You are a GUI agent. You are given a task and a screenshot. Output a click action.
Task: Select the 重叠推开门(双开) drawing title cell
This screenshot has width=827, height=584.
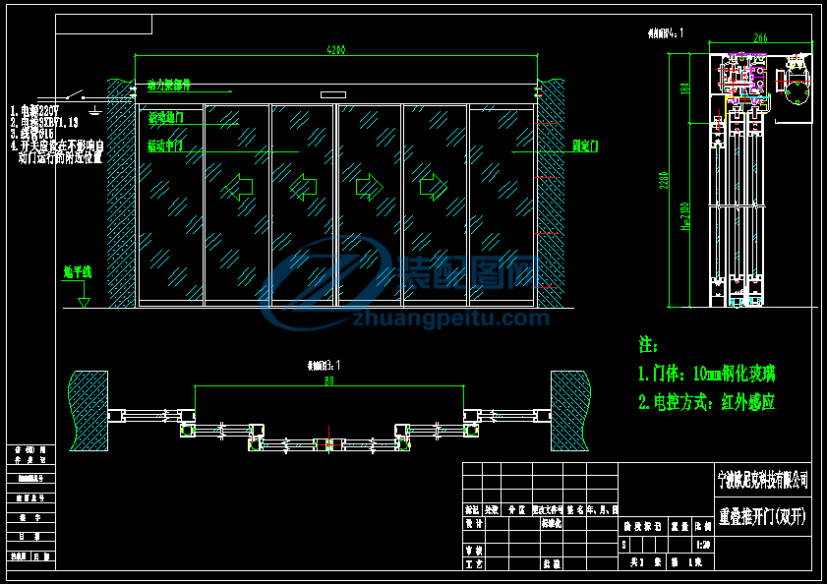[x=763, y=516]
